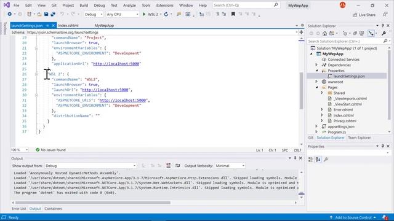Pin the Solution Explorer panel

383,26
